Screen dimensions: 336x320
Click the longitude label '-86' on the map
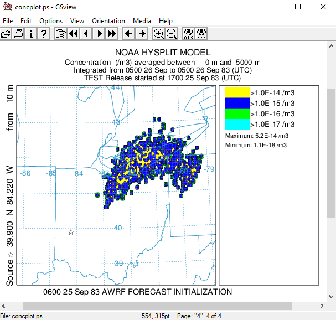25,173
